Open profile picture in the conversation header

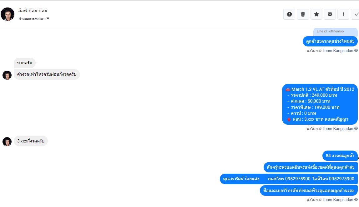pyautogui.click(x=8, y=14)
